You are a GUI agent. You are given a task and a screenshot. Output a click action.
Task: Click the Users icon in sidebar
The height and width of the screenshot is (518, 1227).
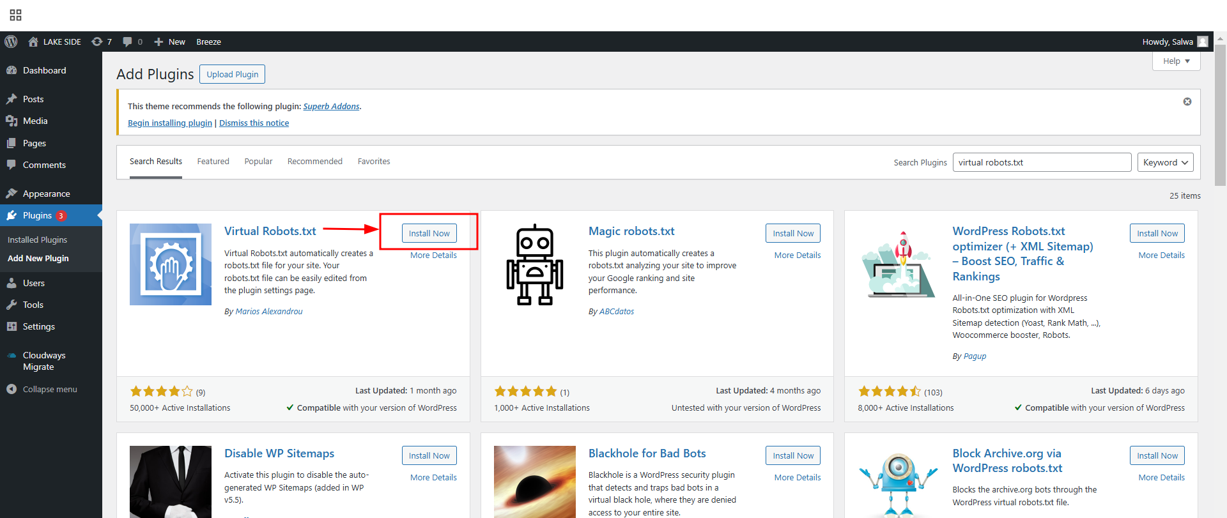[12, 283]
